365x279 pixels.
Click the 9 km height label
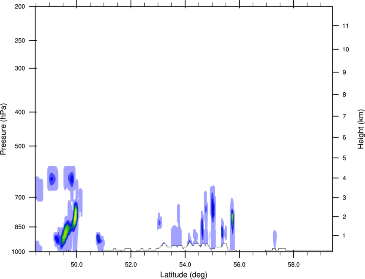pyautogui.click(x=344, y=73)
